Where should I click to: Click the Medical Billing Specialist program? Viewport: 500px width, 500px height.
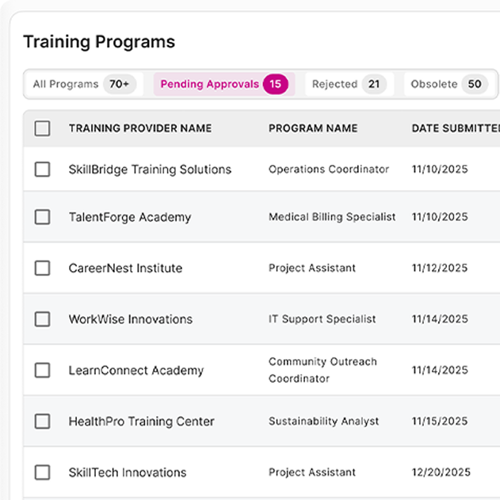[x=332, y=217]
